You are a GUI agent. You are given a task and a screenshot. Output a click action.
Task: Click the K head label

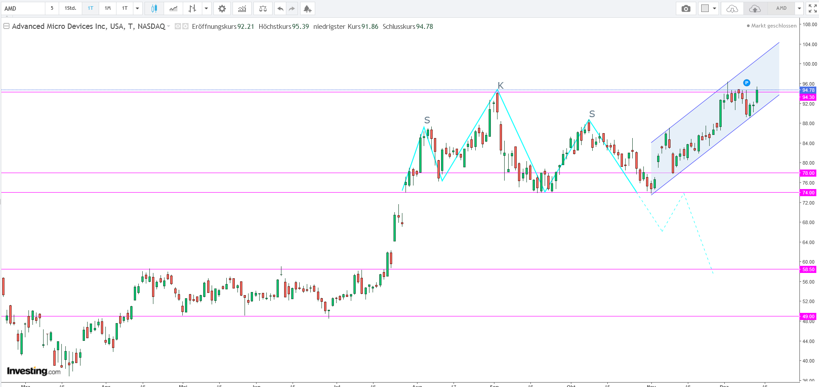click(x=501, y=86)
